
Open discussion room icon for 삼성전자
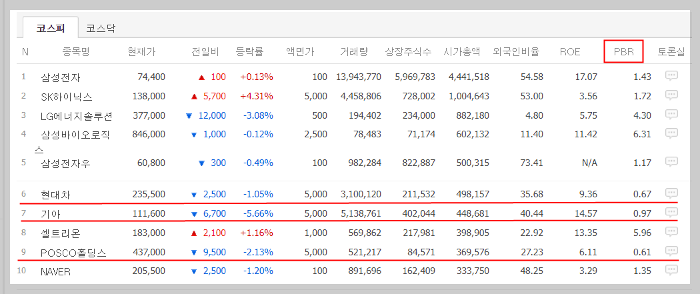671,76
